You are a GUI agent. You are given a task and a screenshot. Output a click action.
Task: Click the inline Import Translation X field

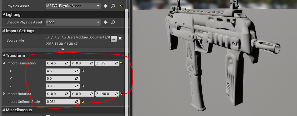(58, 63)
